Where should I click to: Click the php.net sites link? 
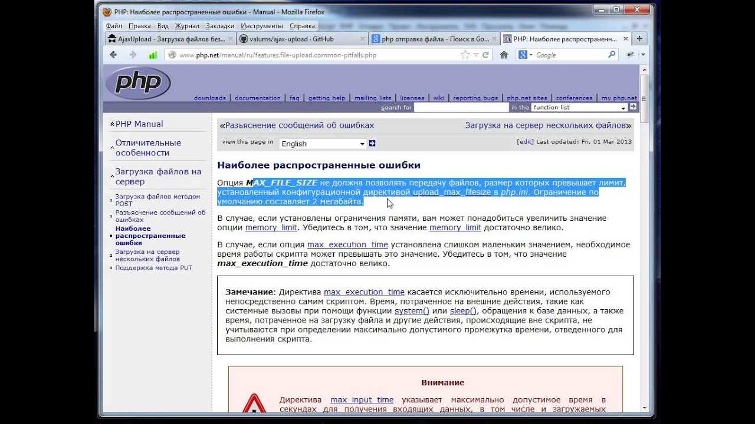click(x=527, y=98)
